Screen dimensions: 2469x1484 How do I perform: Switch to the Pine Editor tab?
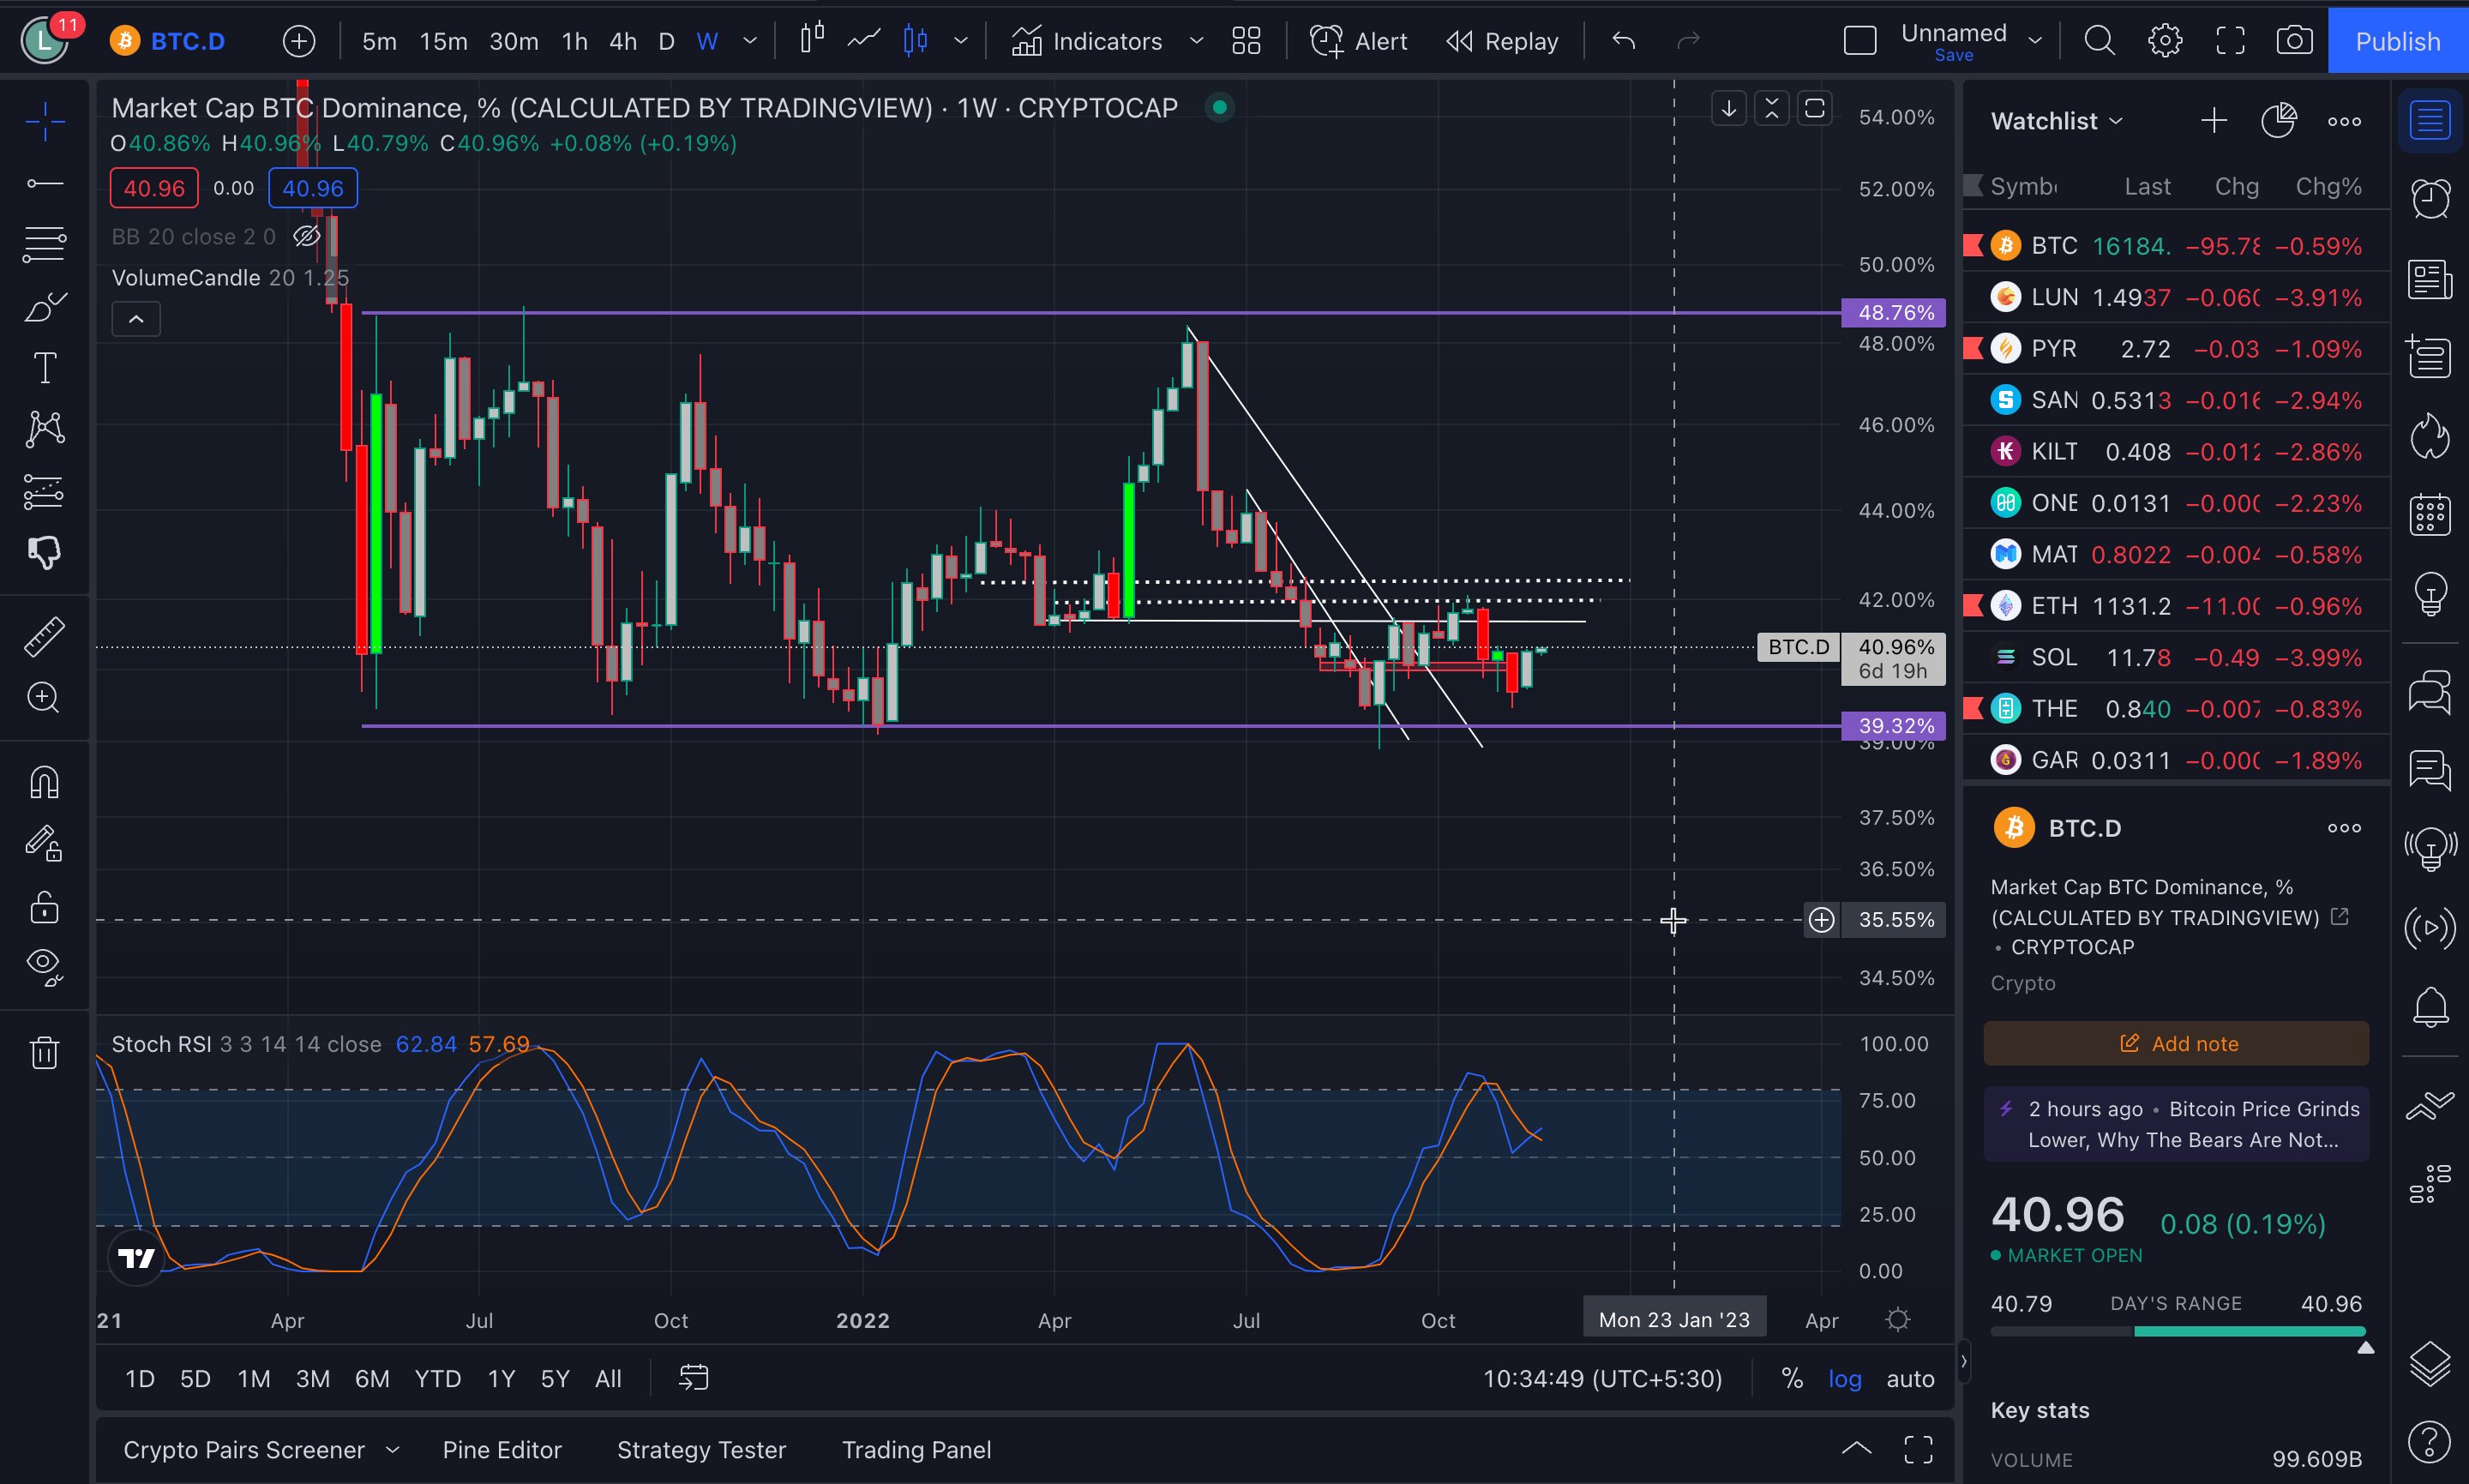pos(502,1449)
